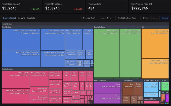171x106 pixels.
Task: Select the Sandisk Corp tile
Action: click(x=56, y=84)
